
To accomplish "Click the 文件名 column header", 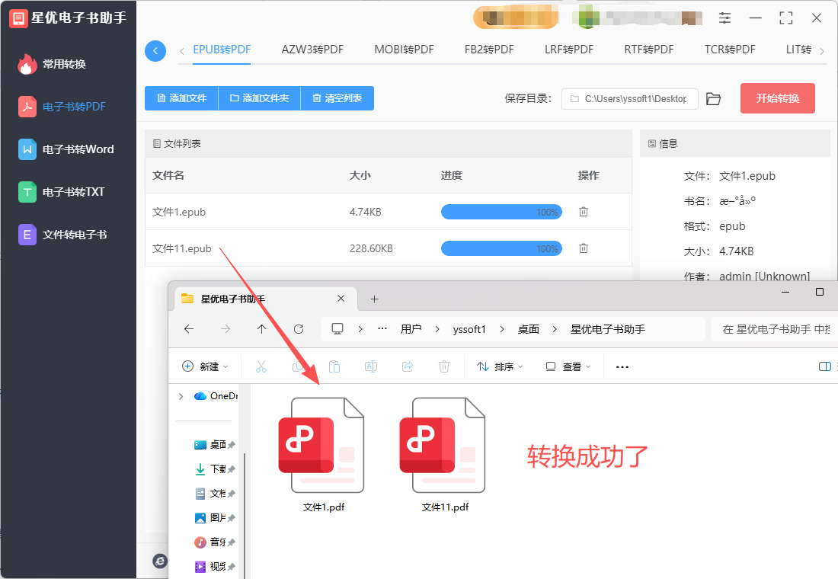I will pos(168,175).
